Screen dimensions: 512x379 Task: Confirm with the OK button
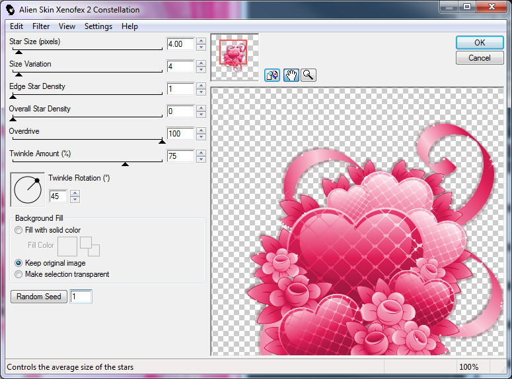(x=480, y=43)
